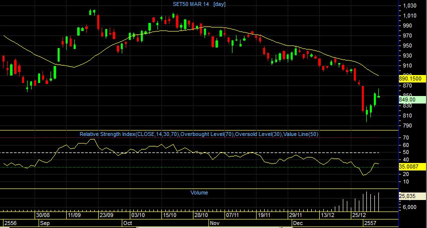Click the 6,000 volume axis label
This screenshot has width=427, height=228.
pyautogui.click(x=410, y=207)
